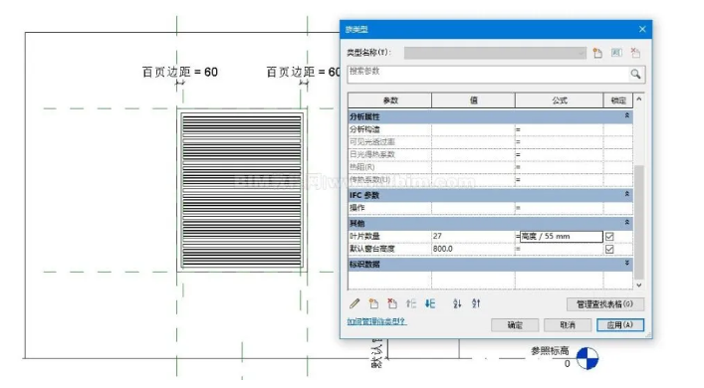Toggle lock checkbox for 默认窗台高度 row
Image resolution: width=704 pixels, height=388 pixels.
tap(609, 249)
